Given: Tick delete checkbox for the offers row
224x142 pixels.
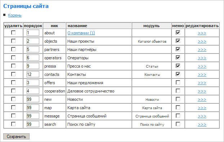Looking at the screenshot, I should point(13,82).
